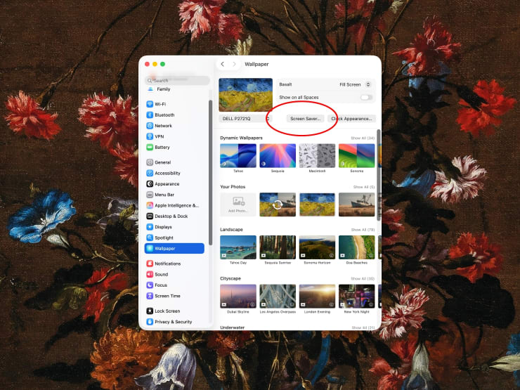The height and width of the screenshot is (390, 520).
Task: Show all Landscape wallpapers
Action: coord(363,230)
